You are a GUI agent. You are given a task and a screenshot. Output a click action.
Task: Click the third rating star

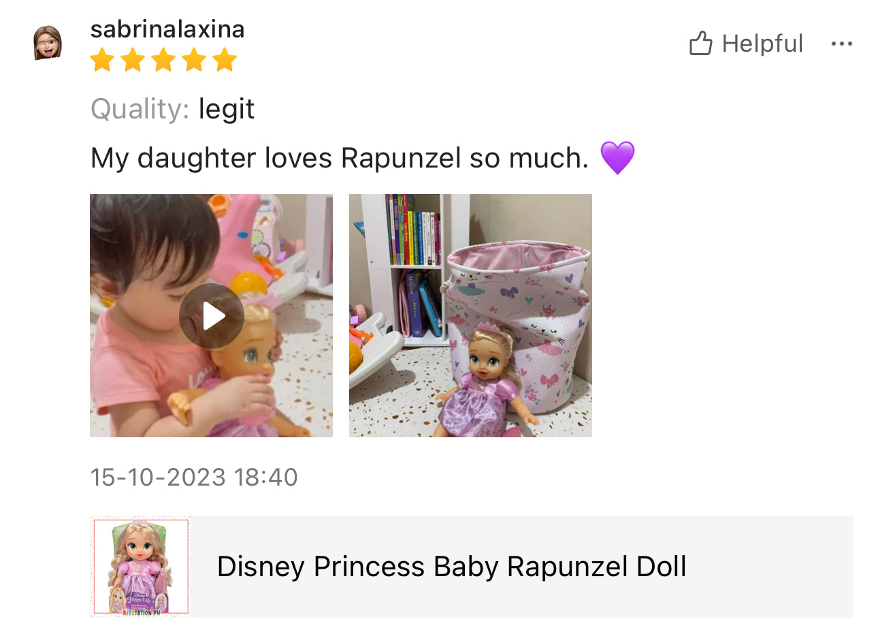(163, 61)
